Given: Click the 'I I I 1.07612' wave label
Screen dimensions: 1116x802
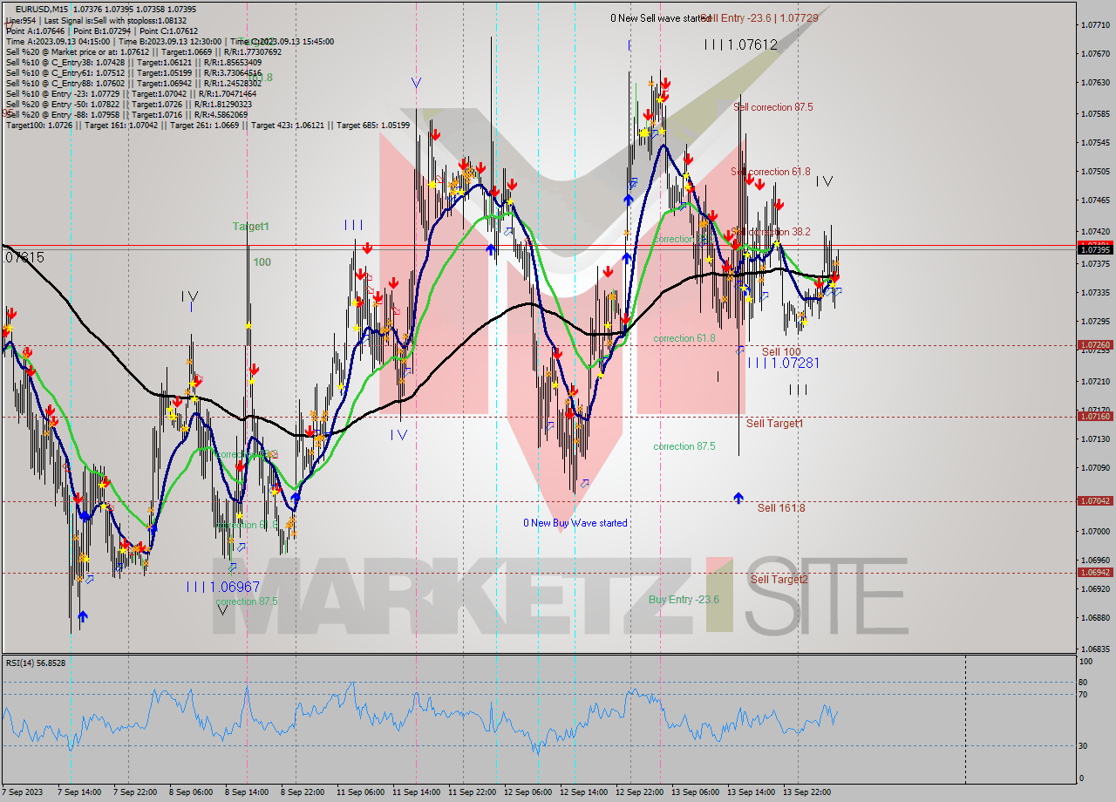Looking at the screenshot, I should coord(741,44).
